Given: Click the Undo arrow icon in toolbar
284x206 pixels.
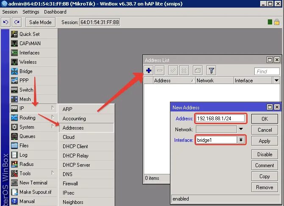Looking at the screenshot, I should pyautogui.click(x=6, y=22).
